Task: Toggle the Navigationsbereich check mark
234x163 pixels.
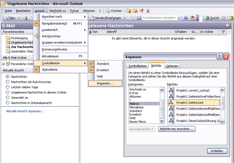Action: (x=36, y=23)
